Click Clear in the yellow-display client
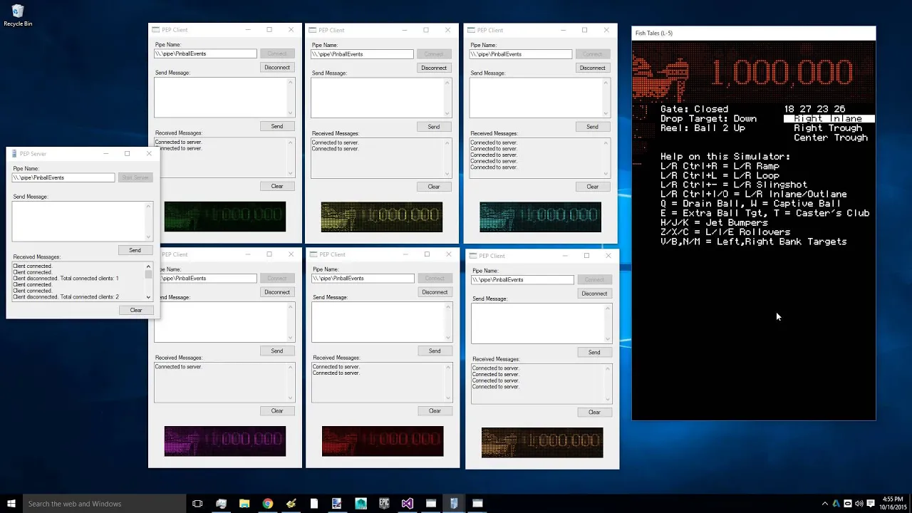 (434, 187)
